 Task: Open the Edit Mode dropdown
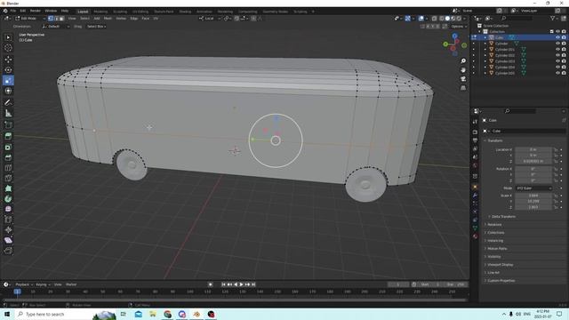30,18
